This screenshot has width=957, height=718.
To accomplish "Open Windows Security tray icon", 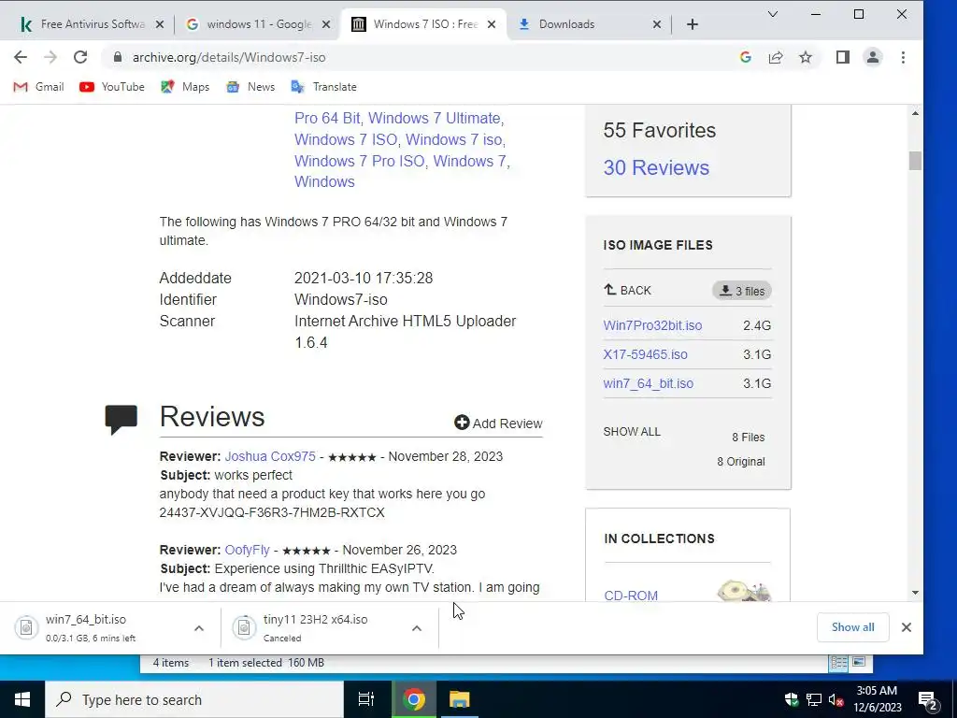I will pos(792,699).
